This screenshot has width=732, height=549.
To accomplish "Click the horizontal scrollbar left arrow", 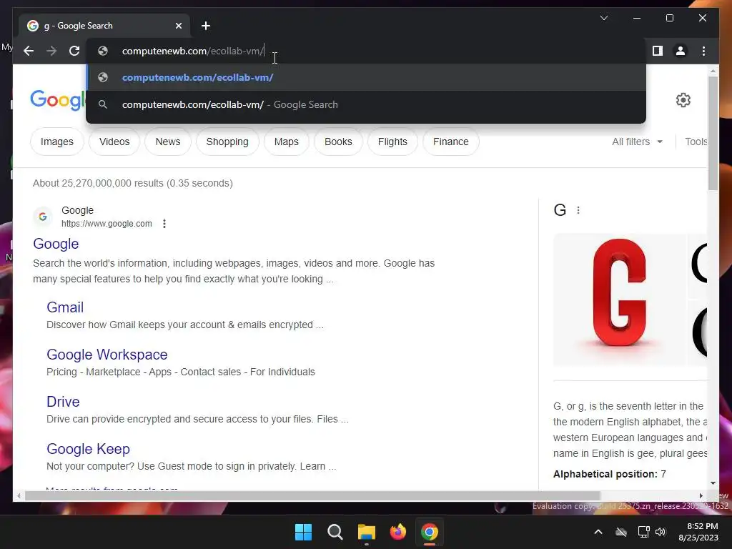I will (x=19, y=496).
